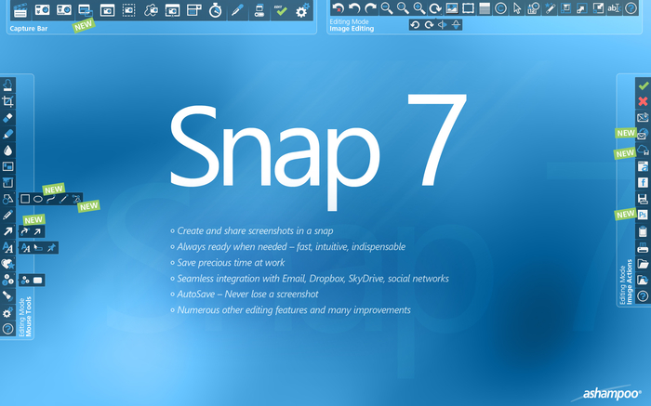Click the picture frame icon
This screenshot has height=406, width=651.
tap(468, 8)
